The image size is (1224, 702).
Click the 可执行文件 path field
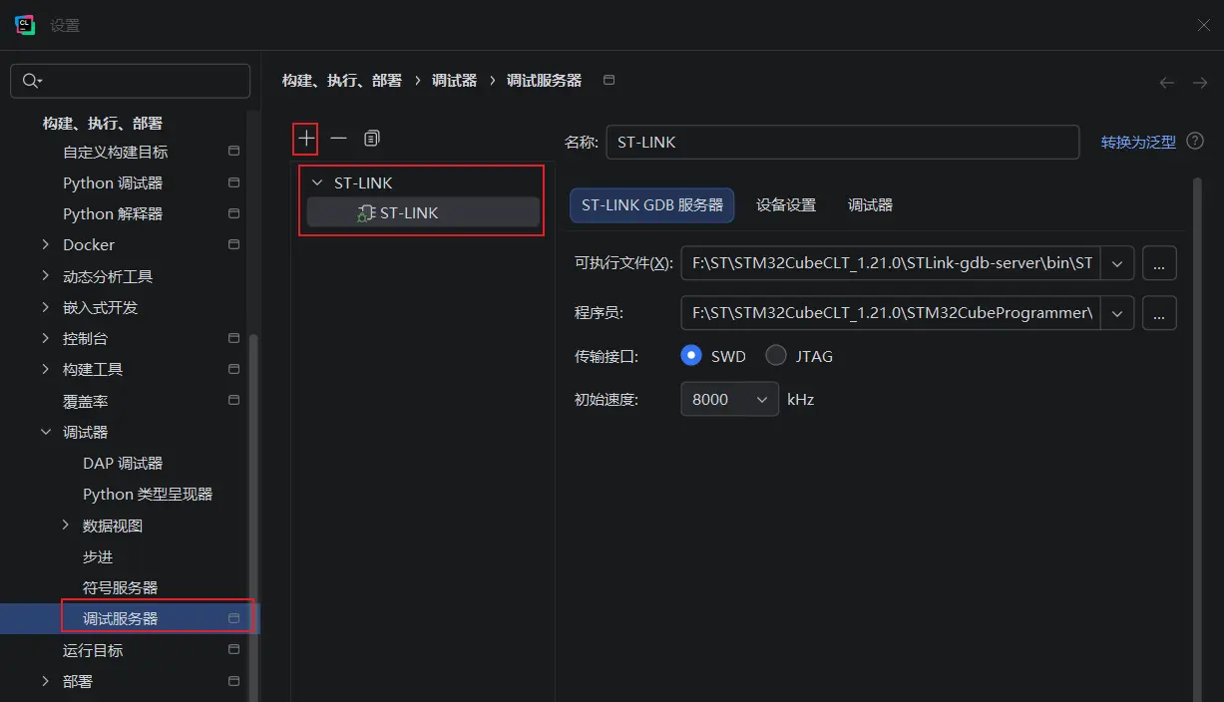click(891, 263)
